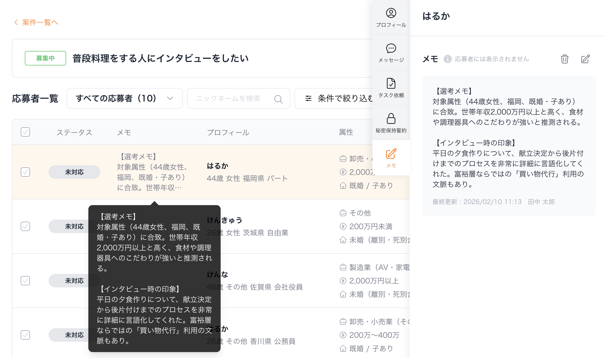Go back via 案件一覧へ link
The width and height of the screenshot is (604, 358).
[x=36, y=23]
